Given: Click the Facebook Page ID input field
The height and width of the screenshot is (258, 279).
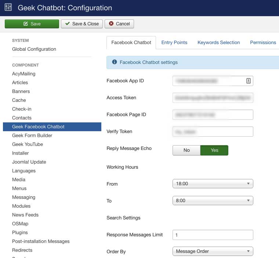Looking at the screenshot, I should [213, 115].
